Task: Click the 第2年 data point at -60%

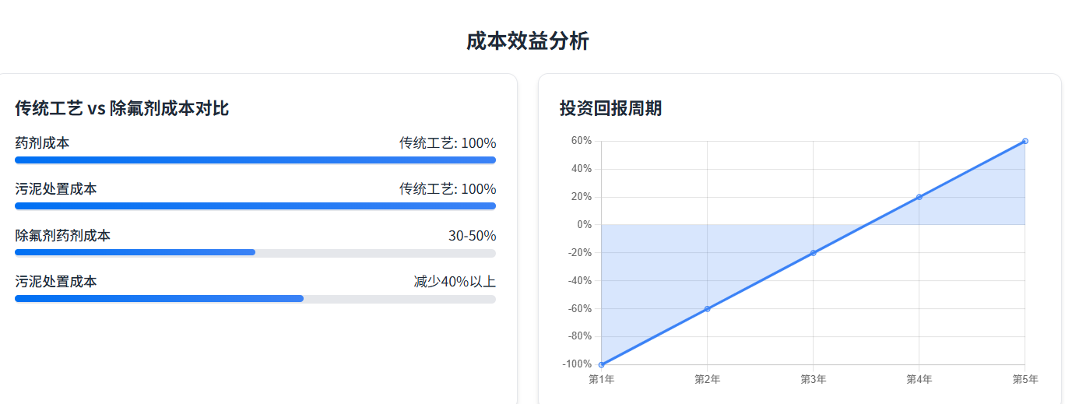Action: (708, 309)
